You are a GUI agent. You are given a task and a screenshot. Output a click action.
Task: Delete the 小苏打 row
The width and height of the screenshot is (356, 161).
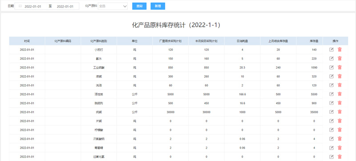click(x=340, y=50)
